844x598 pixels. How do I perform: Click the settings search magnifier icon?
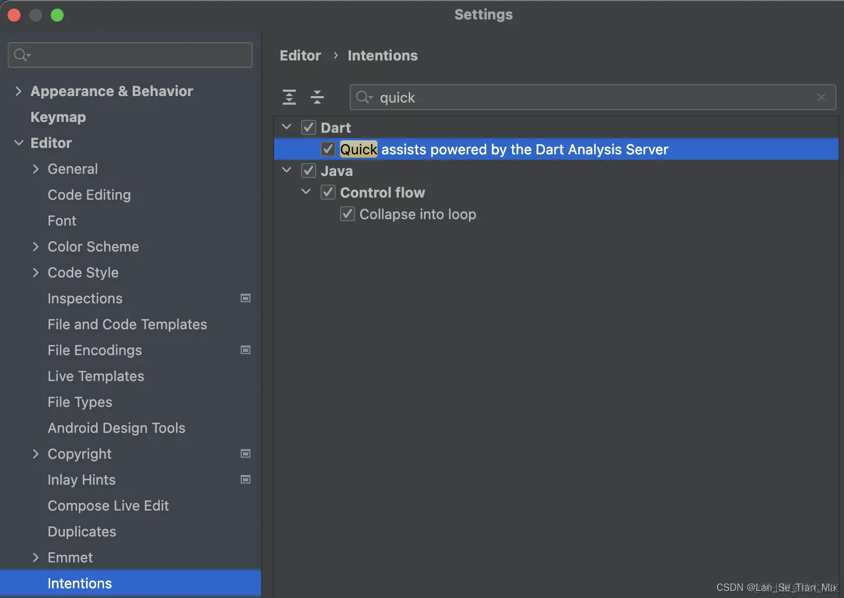pos(22,55)
